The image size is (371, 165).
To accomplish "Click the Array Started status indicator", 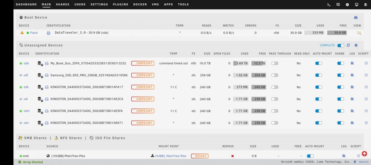I will pos(30,162).
